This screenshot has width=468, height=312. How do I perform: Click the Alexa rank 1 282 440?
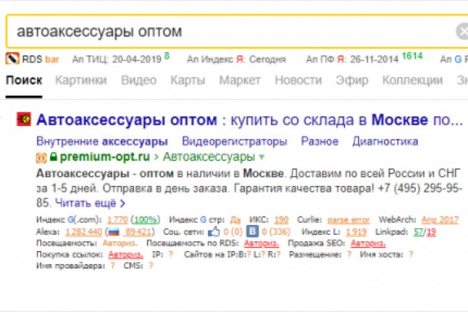coord(84,231)
